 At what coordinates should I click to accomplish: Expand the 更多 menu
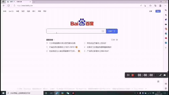(45, 11)
